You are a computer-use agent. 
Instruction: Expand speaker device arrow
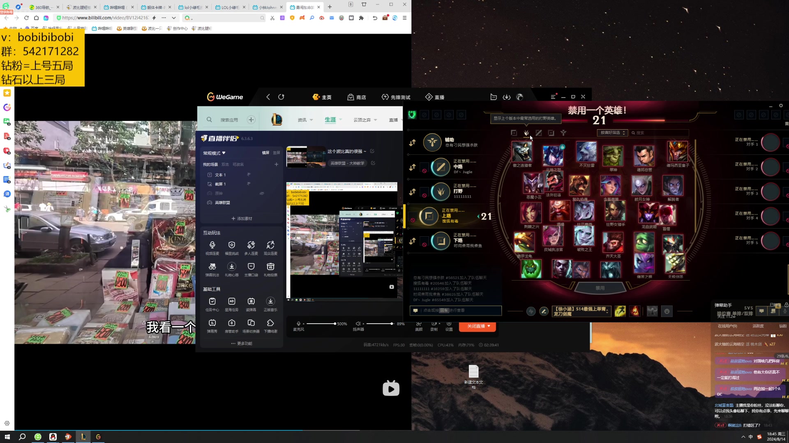pyautogui.click(x=363, y=324)
